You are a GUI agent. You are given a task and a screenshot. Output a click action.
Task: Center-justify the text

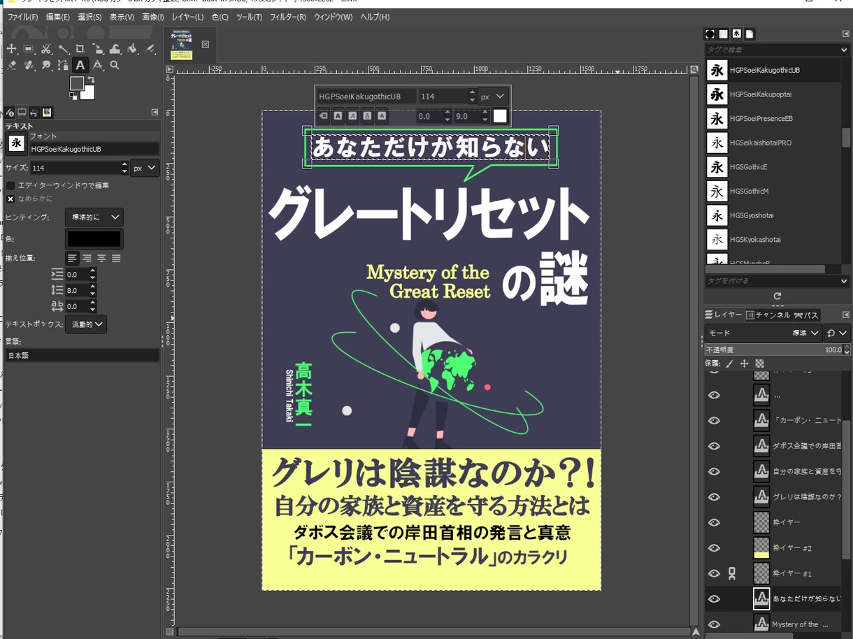[101, 258]
